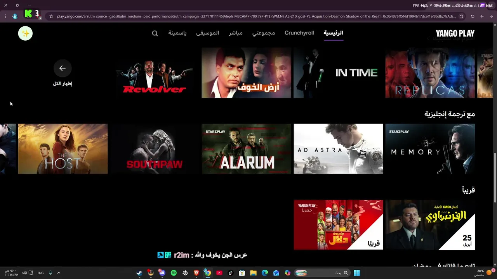
Task: Click the browser right-pointing arrow navigation button
Action: 491,16
